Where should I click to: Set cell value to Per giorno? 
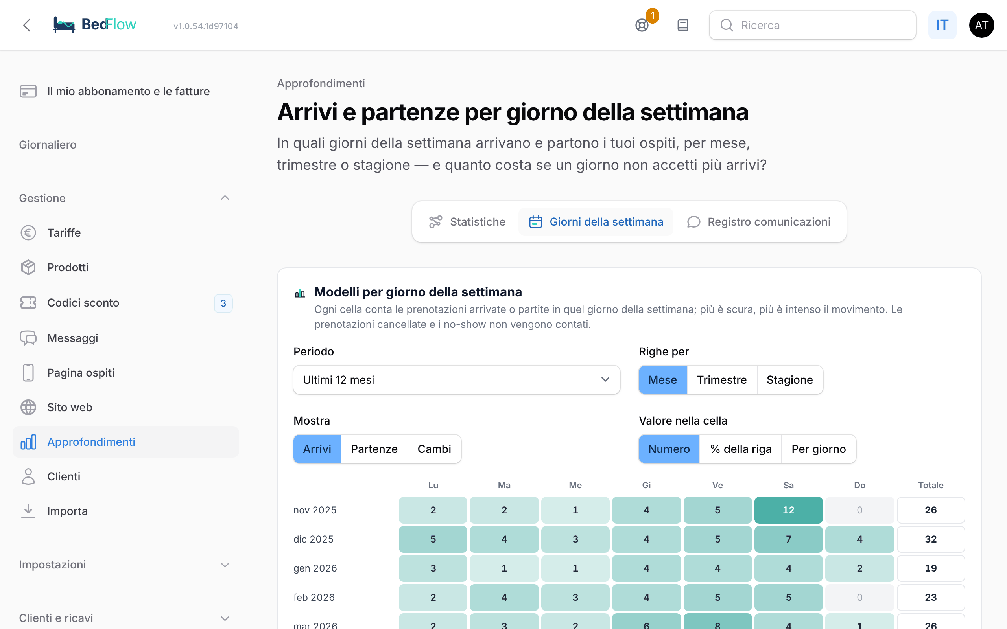(x=819, y=449)
